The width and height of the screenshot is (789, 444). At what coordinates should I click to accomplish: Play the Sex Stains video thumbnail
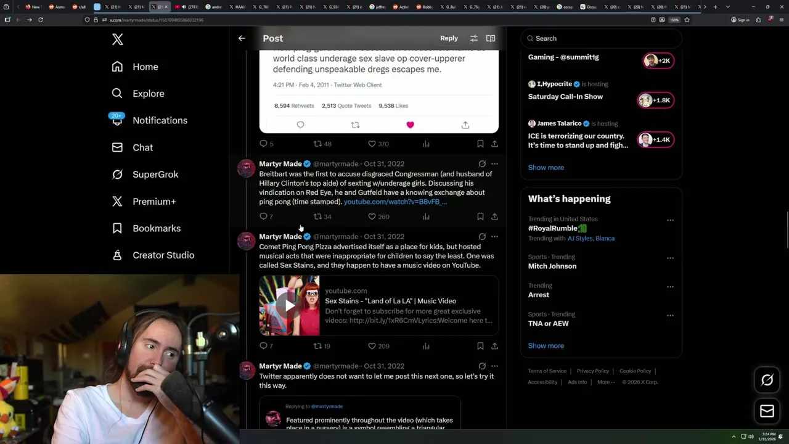pyautogui.click(x=289, y=306)
